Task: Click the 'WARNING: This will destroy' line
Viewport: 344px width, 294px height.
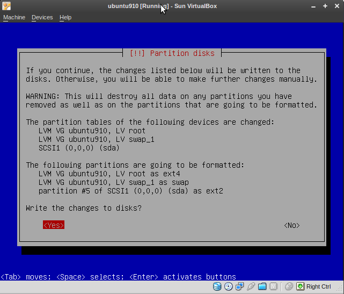Action: tap(159, 96)
